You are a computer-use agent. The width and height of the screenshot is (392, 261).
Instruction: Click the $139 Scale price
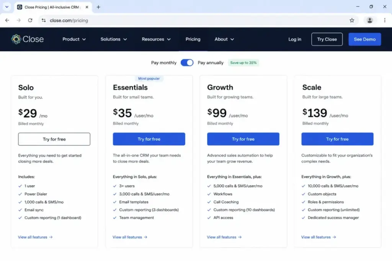tap(315, 113)
